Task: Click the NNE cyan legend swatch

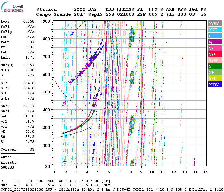Action: [x=214, y=30]
